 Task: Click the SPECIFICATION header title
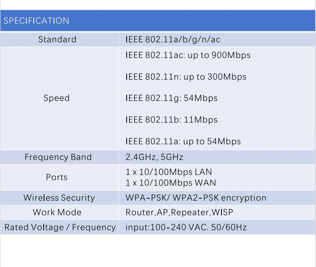click(36, 21)
